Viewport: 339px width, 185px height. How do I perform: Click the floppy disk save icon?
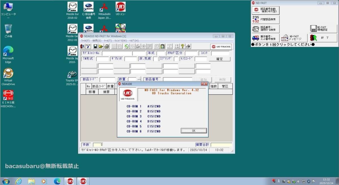(x=95, y=46)
